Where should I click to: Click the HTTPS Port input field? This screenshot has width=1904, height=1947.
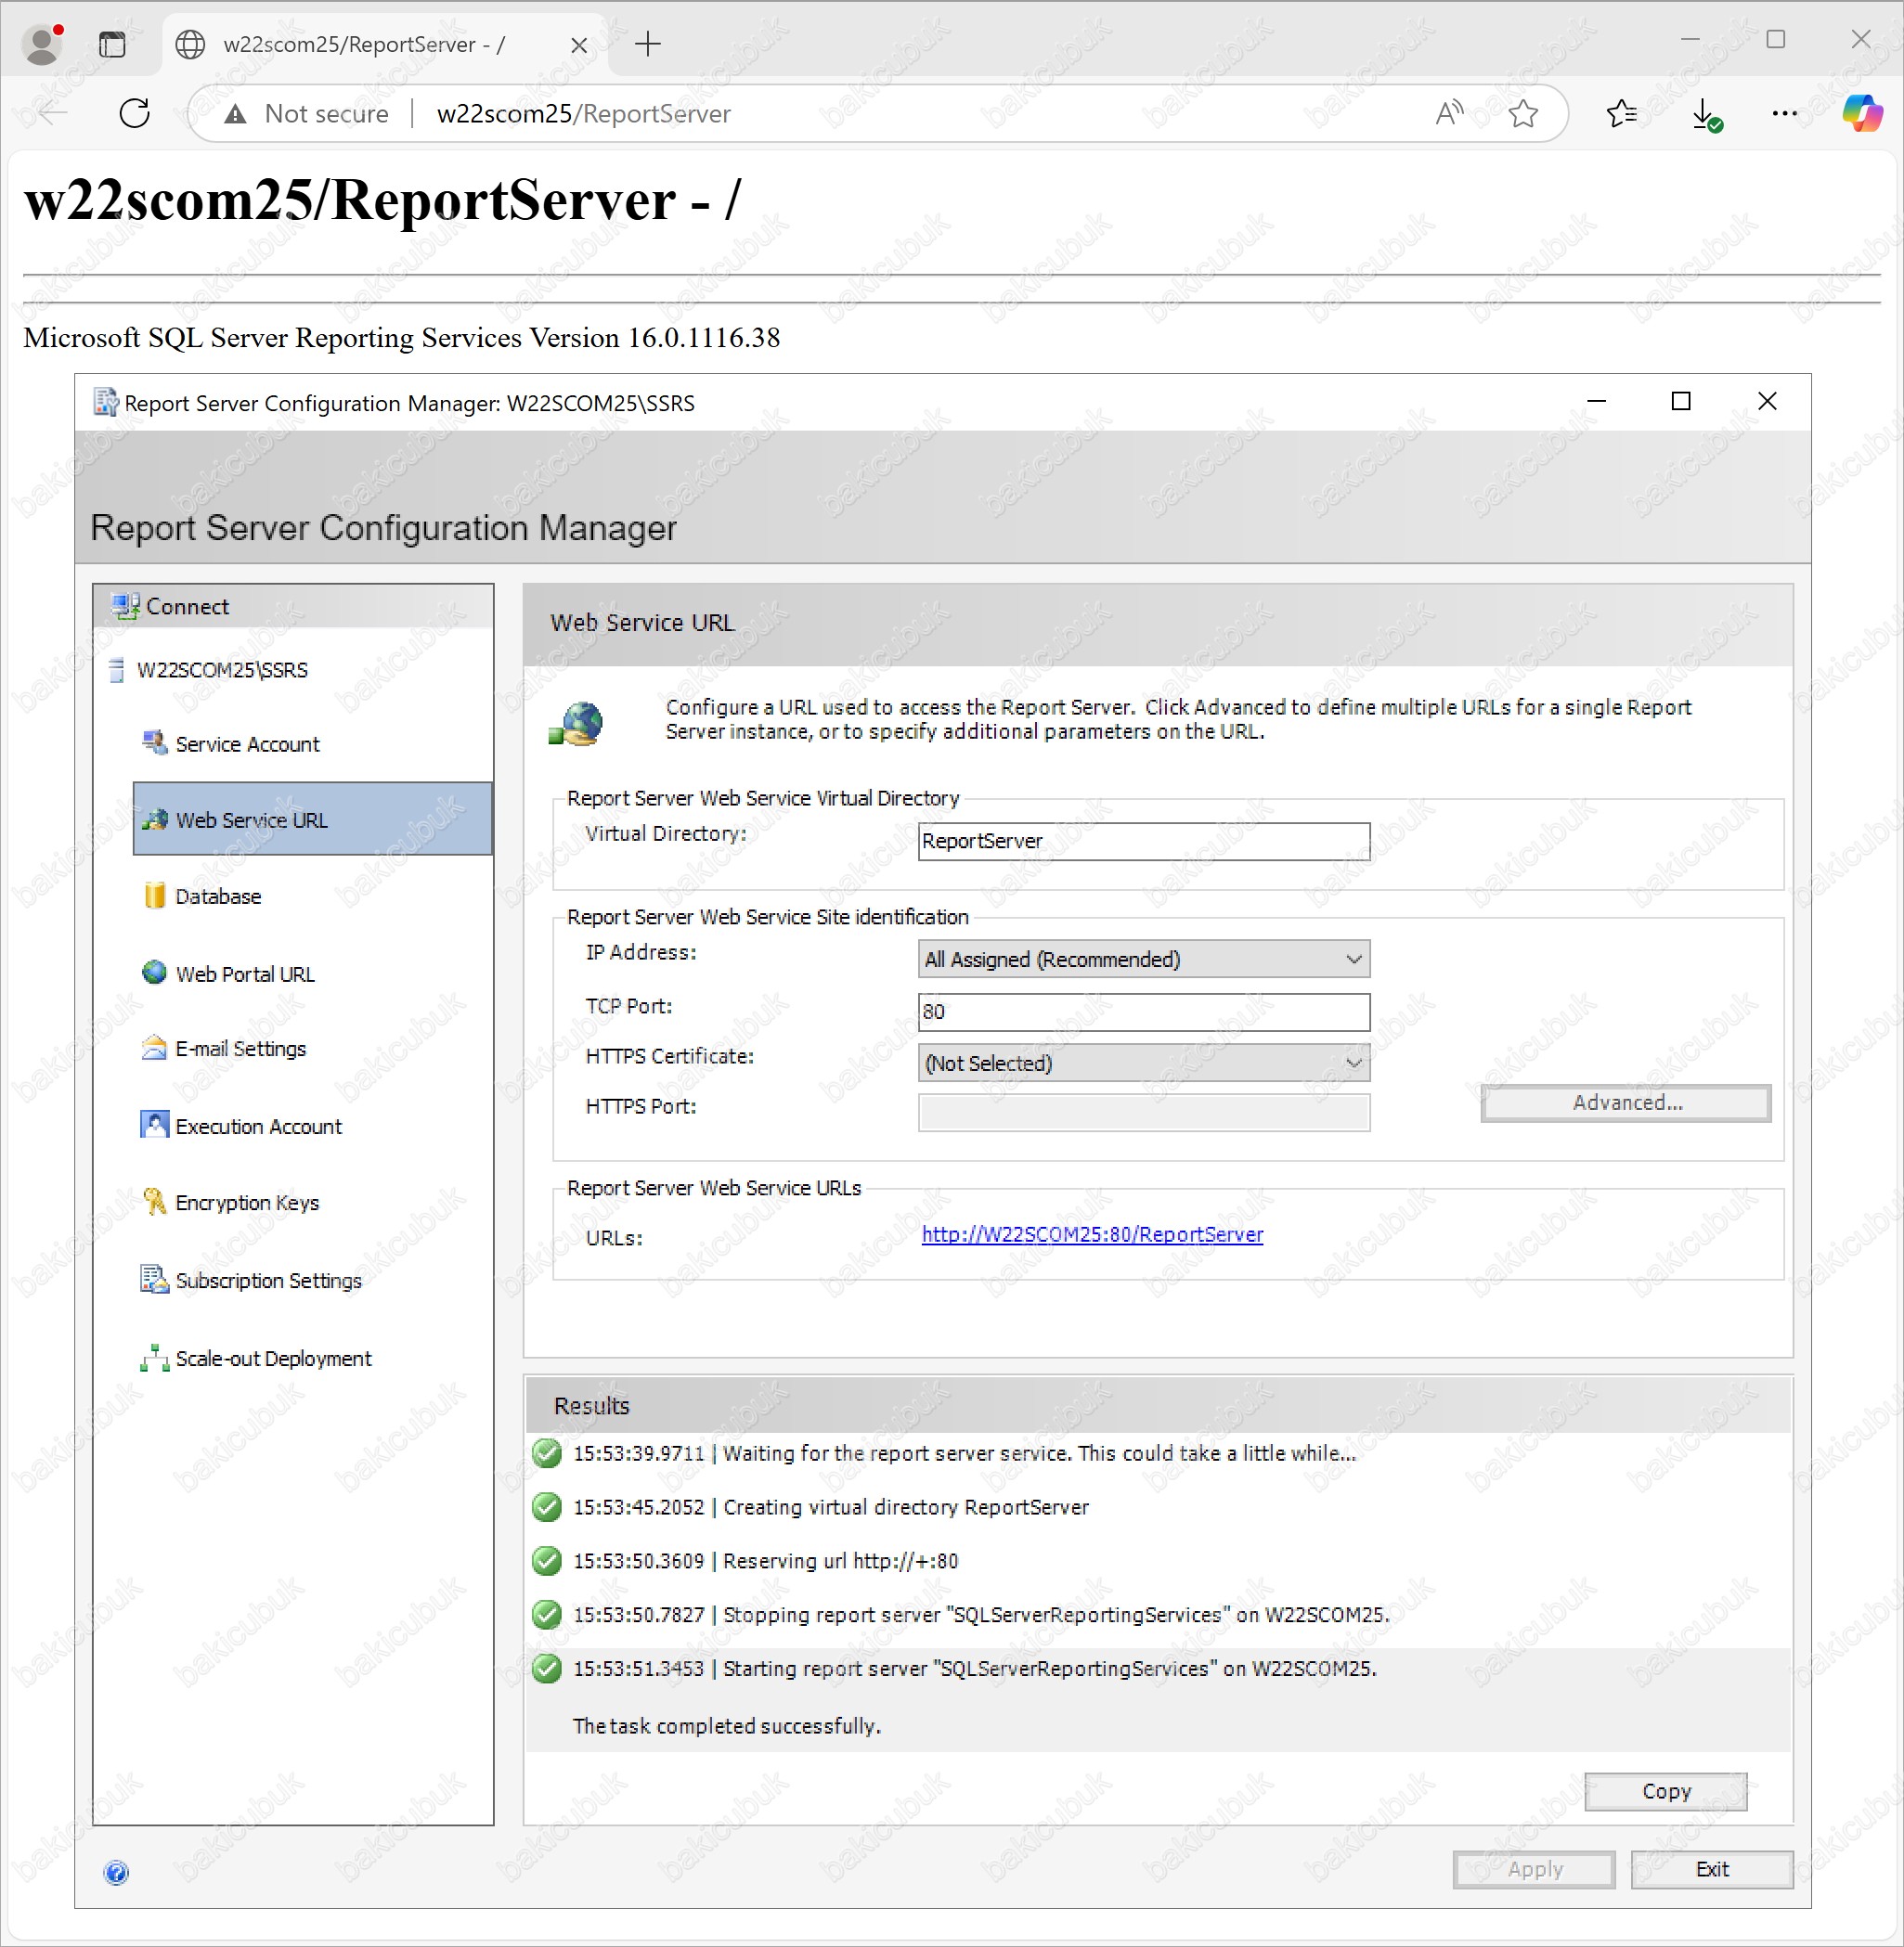pyautogui.click(x=1143, y=1113)
